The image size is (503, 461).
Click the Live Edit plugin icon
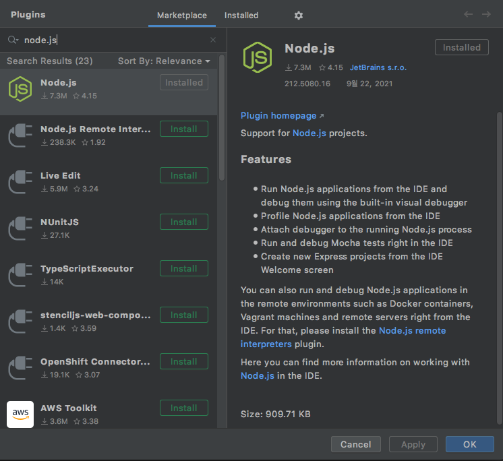pos(20,182)
